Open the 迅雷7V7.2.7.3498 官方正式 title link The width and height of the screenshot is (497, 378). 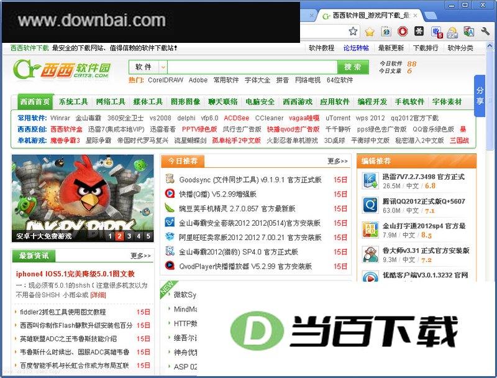(x=424, y=177)
